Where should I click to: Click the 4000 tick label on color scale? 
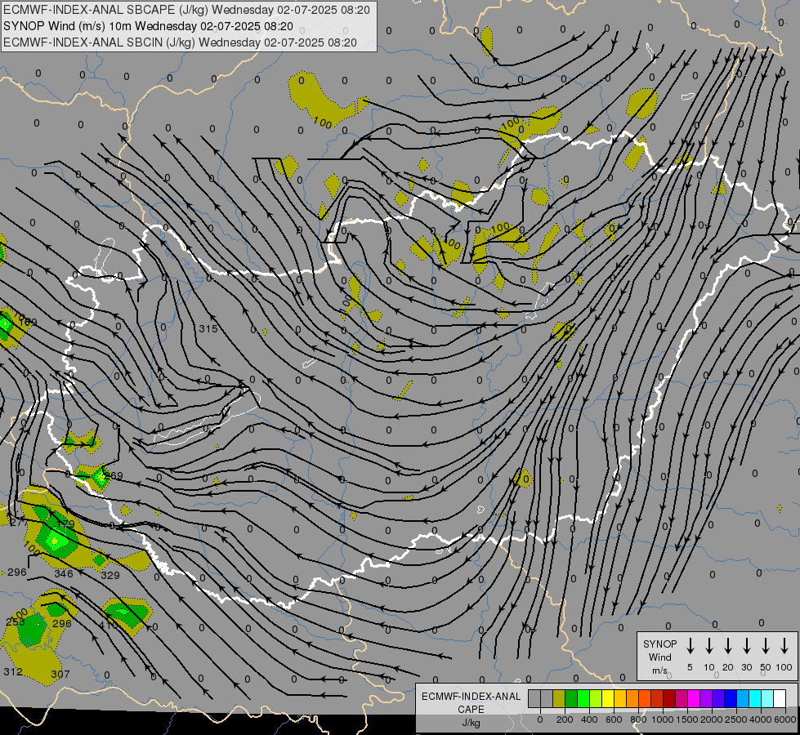(x=761, y=719)
